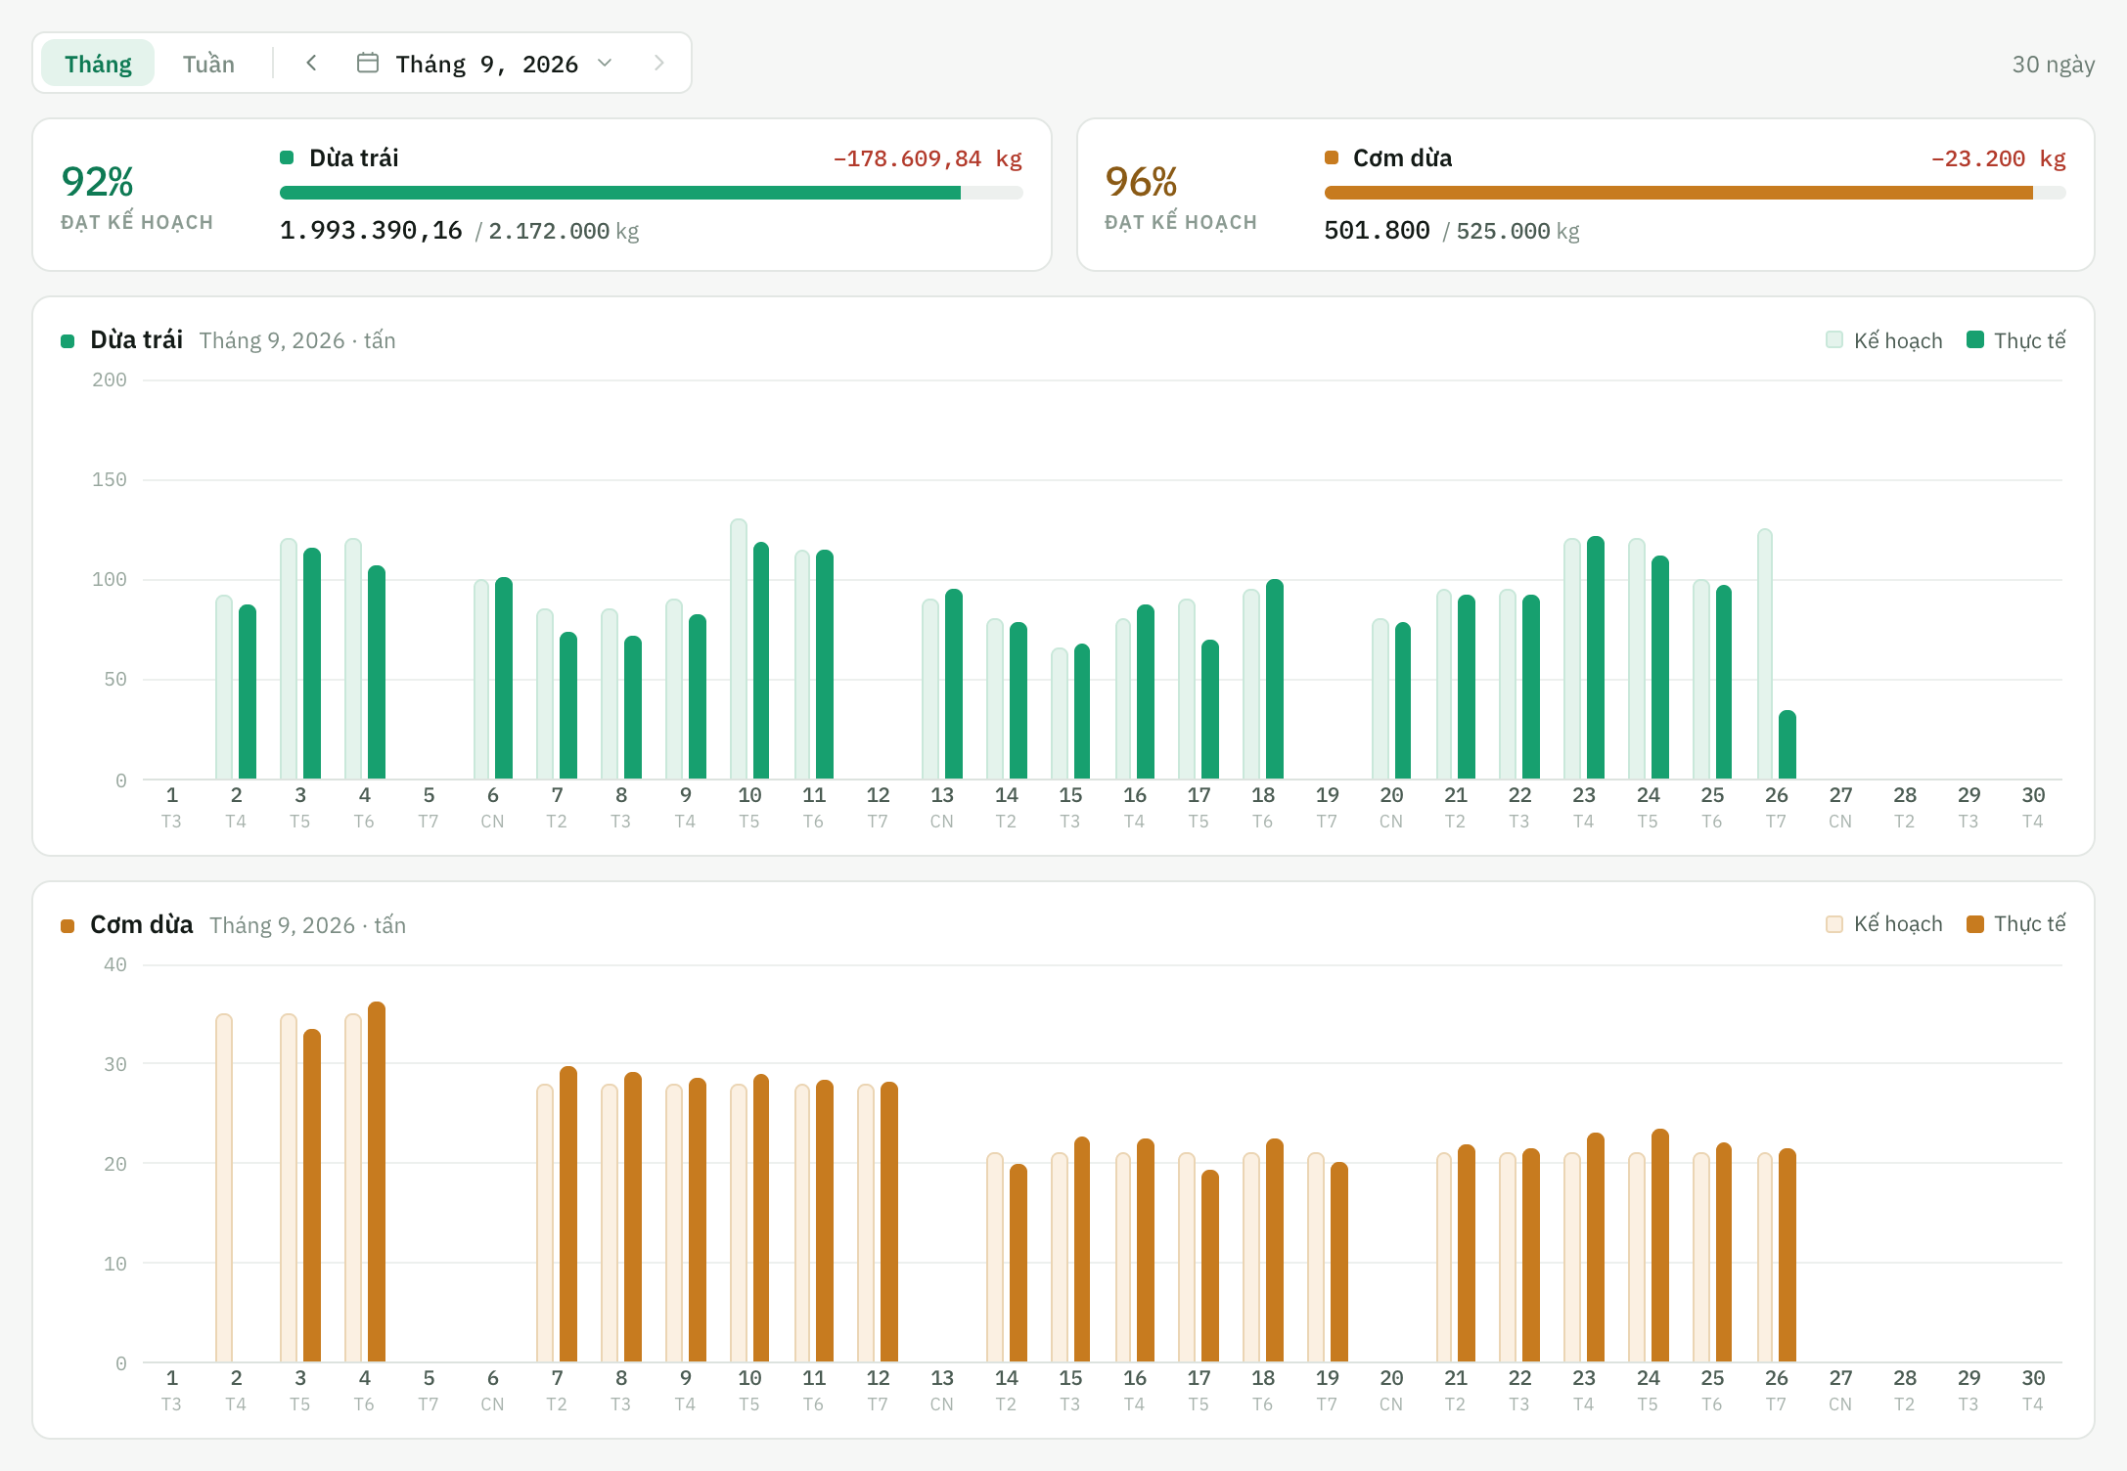Click the Dừa trái summary card title
This screenshot has height=1471, width=2127.
coord(353,158)
